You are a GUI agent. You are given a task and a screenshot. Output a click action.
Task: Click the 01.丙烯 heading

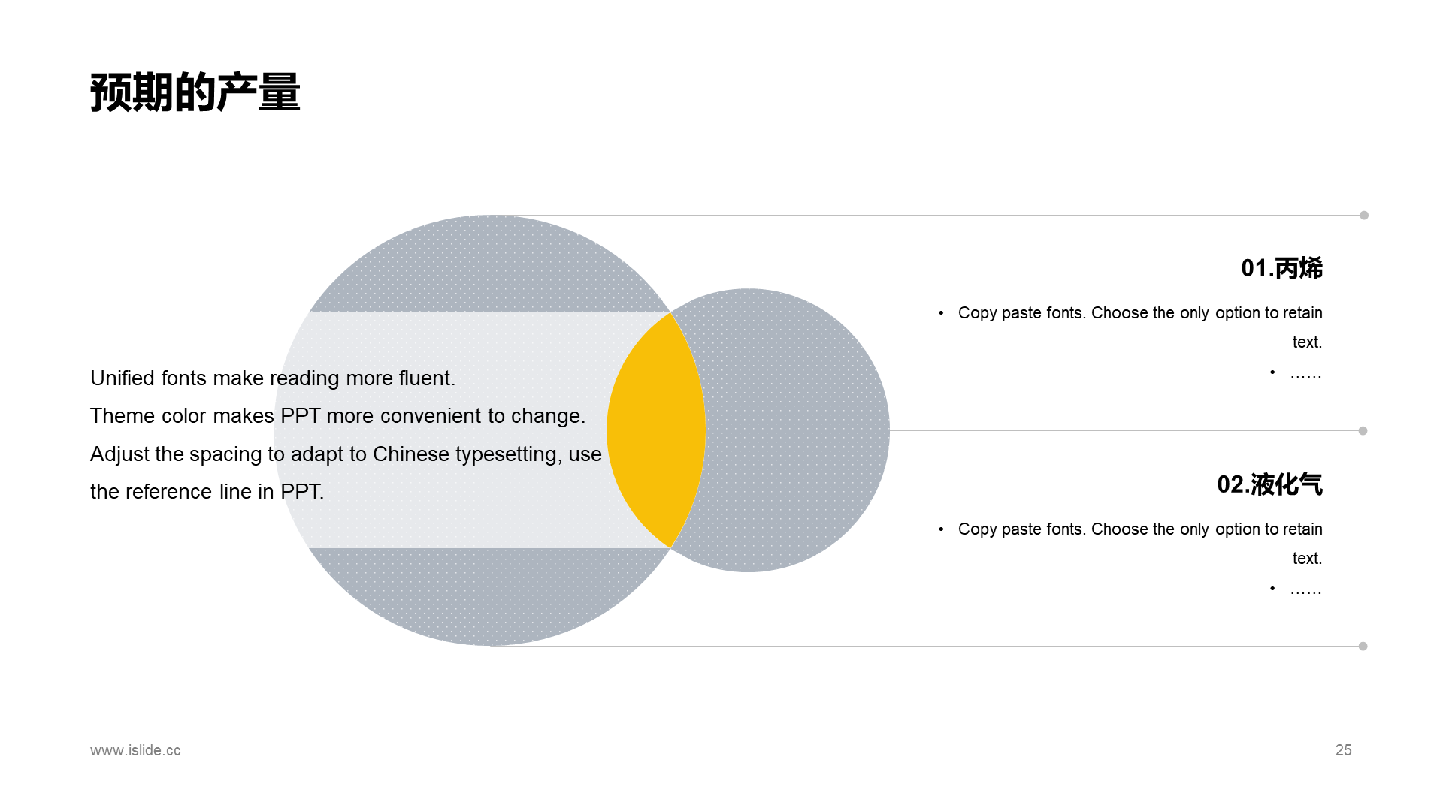[x=1281, y=268]
